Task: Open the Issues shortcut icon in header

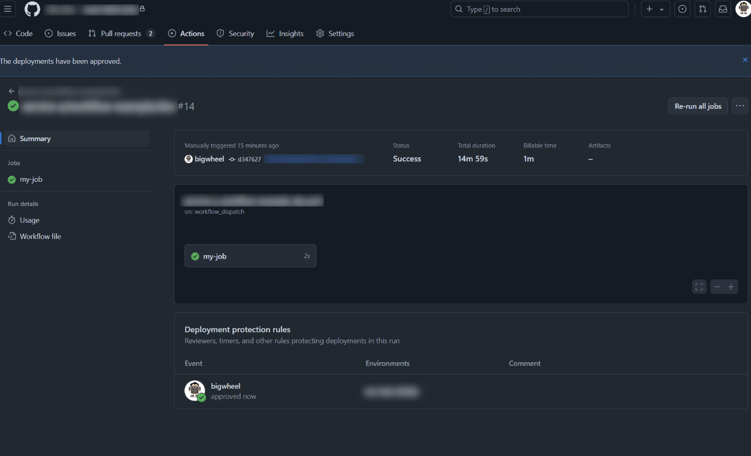Action: tap(682, 9)
